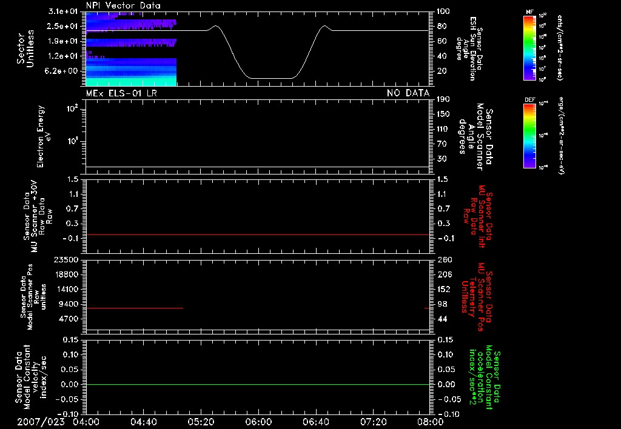Click the '3.1e+01' sector tick value
Image resolution: width=621 pixels, height=429 pixels.
[63, 11]
